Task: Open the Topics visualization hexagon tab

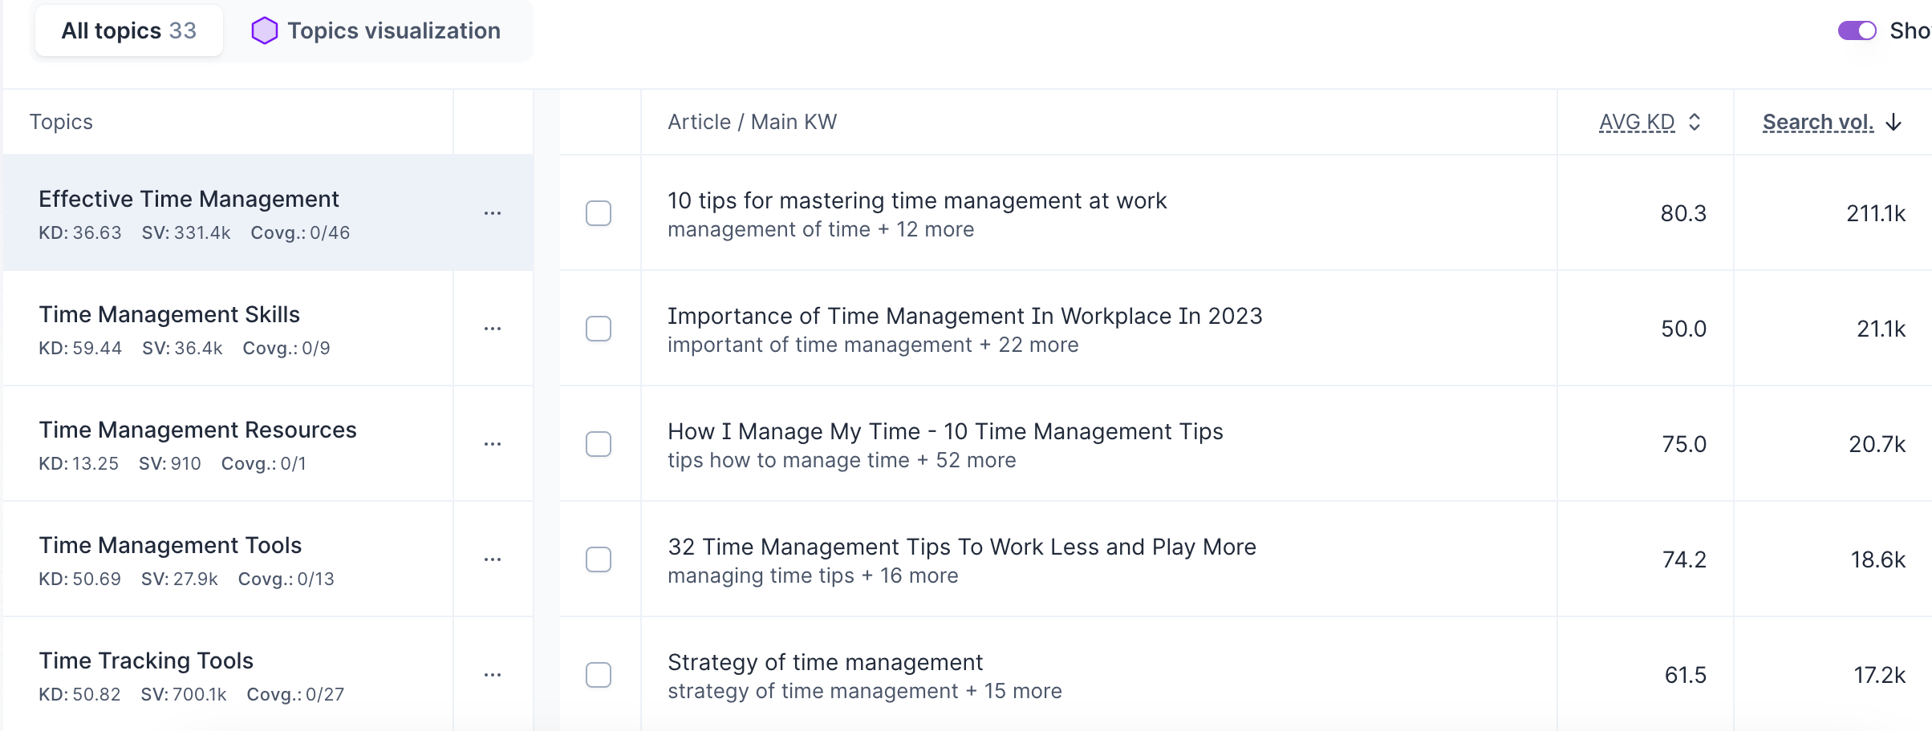Action: pyautogui.click(x=376, y=30)
